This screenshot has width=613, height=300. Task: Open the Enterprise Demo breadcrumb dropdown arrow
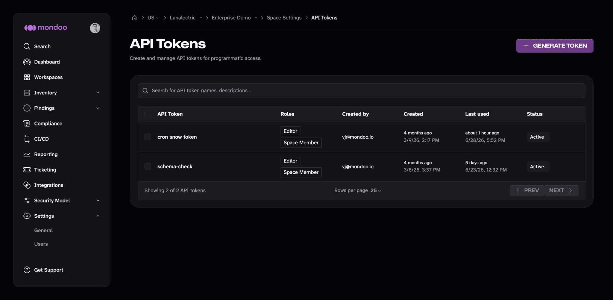pos(256,18)
